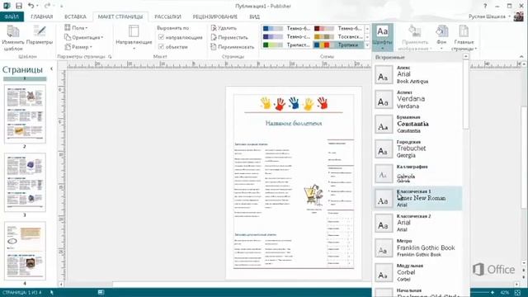Click the Save icon in quick access toolbar
528x297 pixels.
19,6
